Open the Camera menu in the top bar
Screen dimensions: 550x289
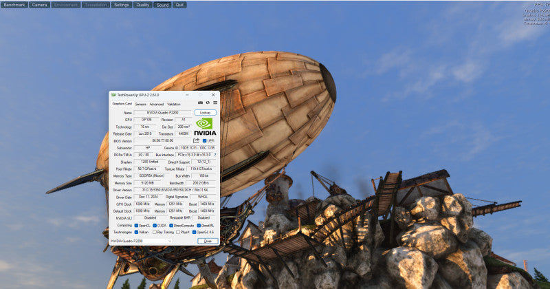(39, 5)
